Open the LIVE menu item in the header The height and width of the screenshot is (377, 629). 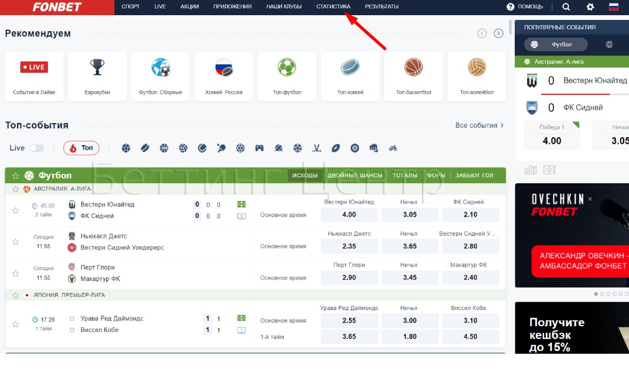tap(160, 7)
